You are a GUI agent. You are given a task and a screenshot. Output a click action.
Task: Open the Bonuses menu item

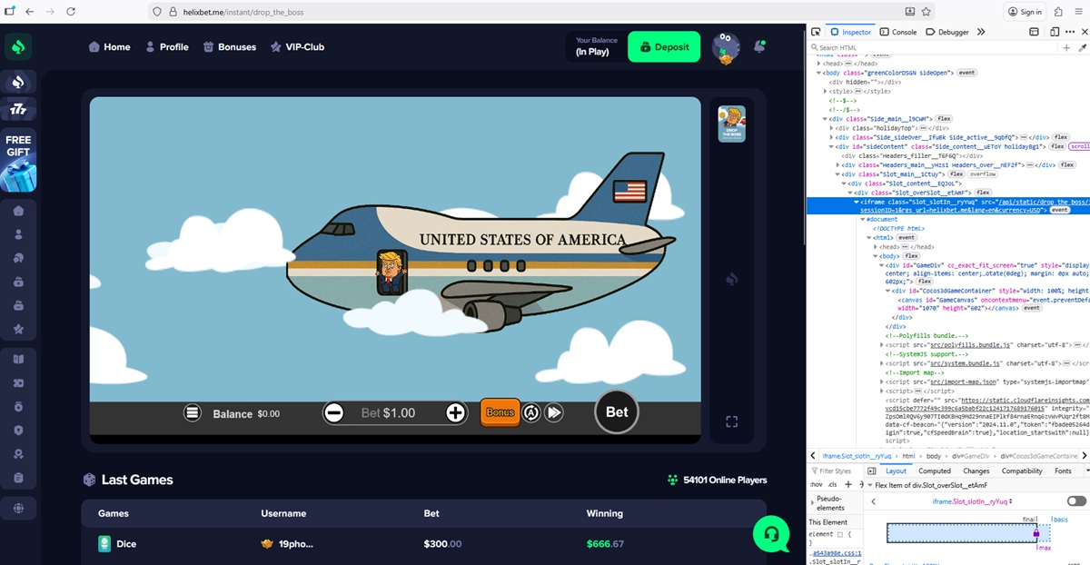[x=230, y=47]
